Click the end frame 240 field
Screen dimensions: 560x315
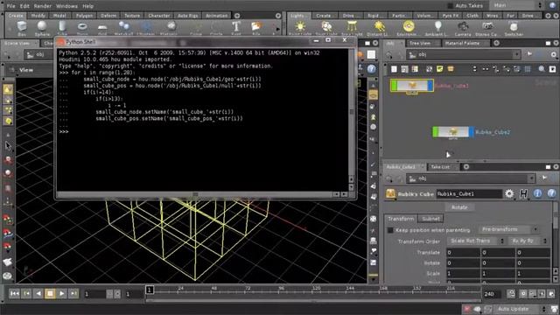tap(491, 294)
